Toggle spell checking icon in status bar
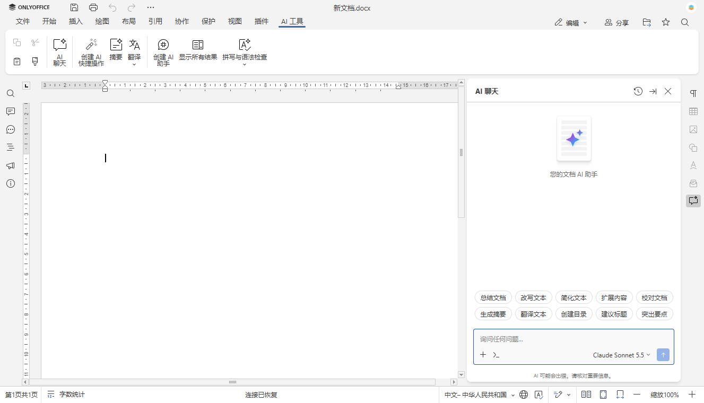The height and width of the screenshot is (403, 704). tap(538, 395)
